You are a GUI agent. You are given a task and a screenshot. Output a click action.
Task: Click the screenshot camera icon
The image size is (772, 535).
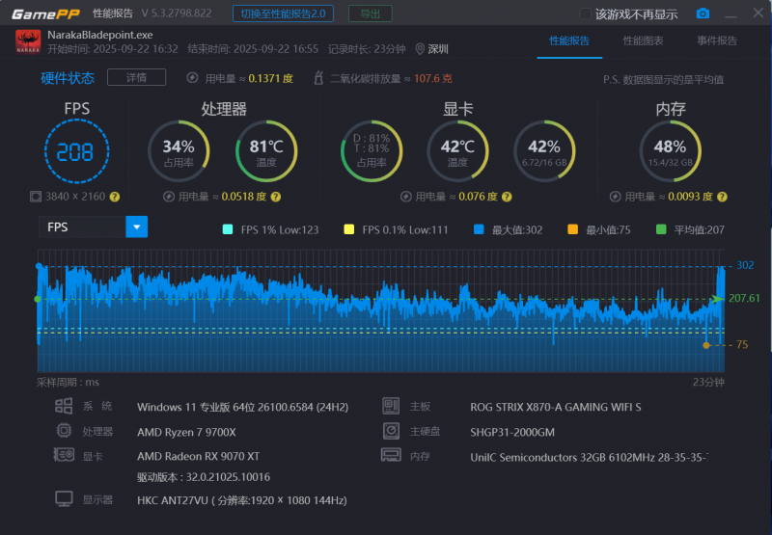[703, 13]
